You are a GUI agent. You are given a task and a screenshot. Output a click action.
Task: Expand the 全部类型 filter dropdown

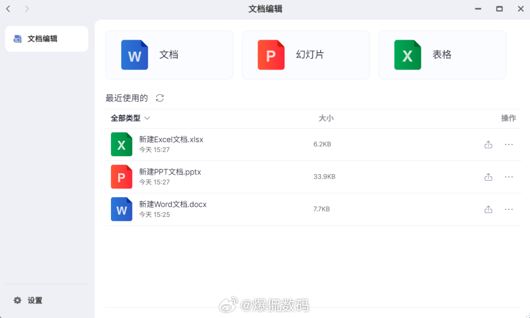click(x=131, y=118)
